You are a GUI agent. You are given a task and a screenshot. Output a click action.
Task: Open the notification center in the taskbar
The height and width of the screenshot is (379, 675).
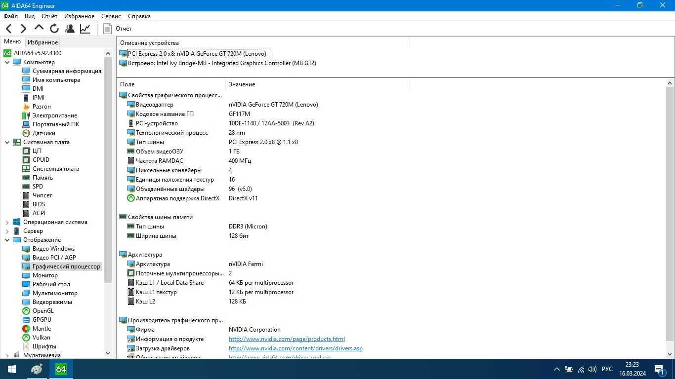661,369
